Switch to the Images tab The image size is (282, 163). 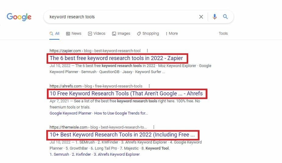click(x=121, y=34)
